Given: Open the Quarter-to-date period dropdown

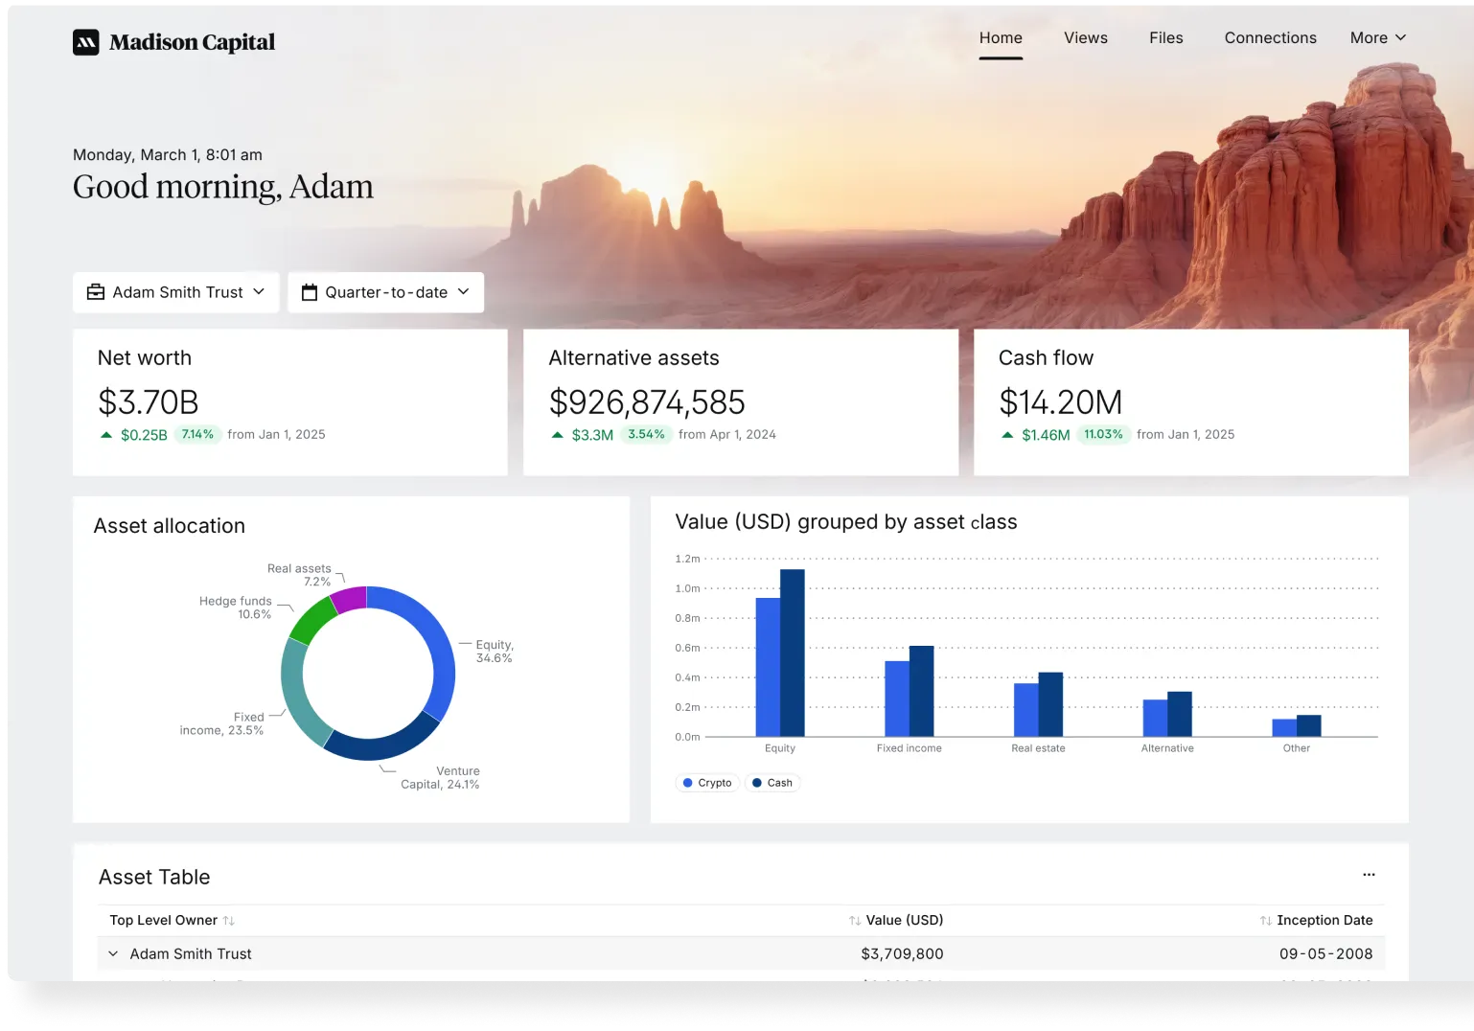Looking at the screenshot, I should 385,292.
